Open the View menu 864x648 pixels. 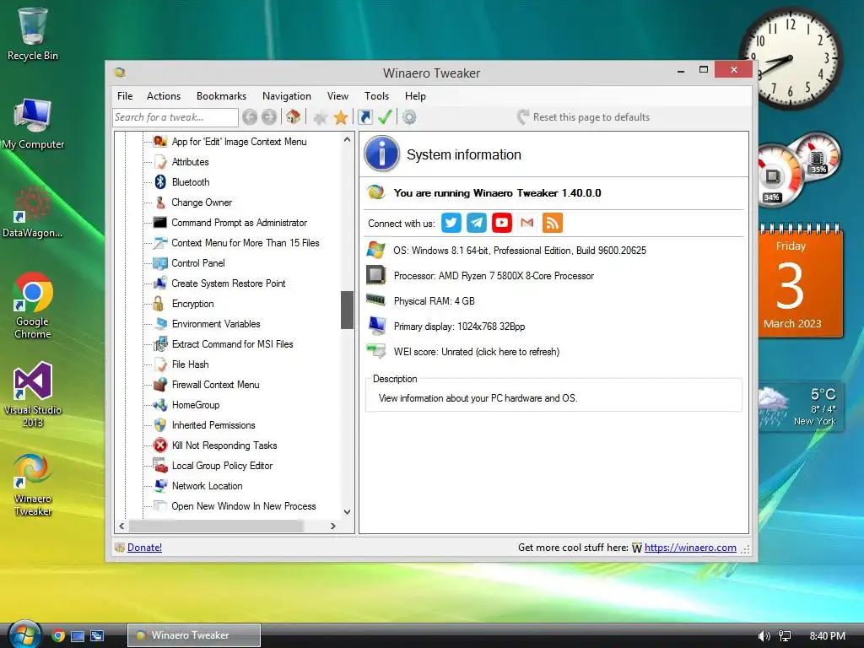pyautogui.click(x=337, y=96)
